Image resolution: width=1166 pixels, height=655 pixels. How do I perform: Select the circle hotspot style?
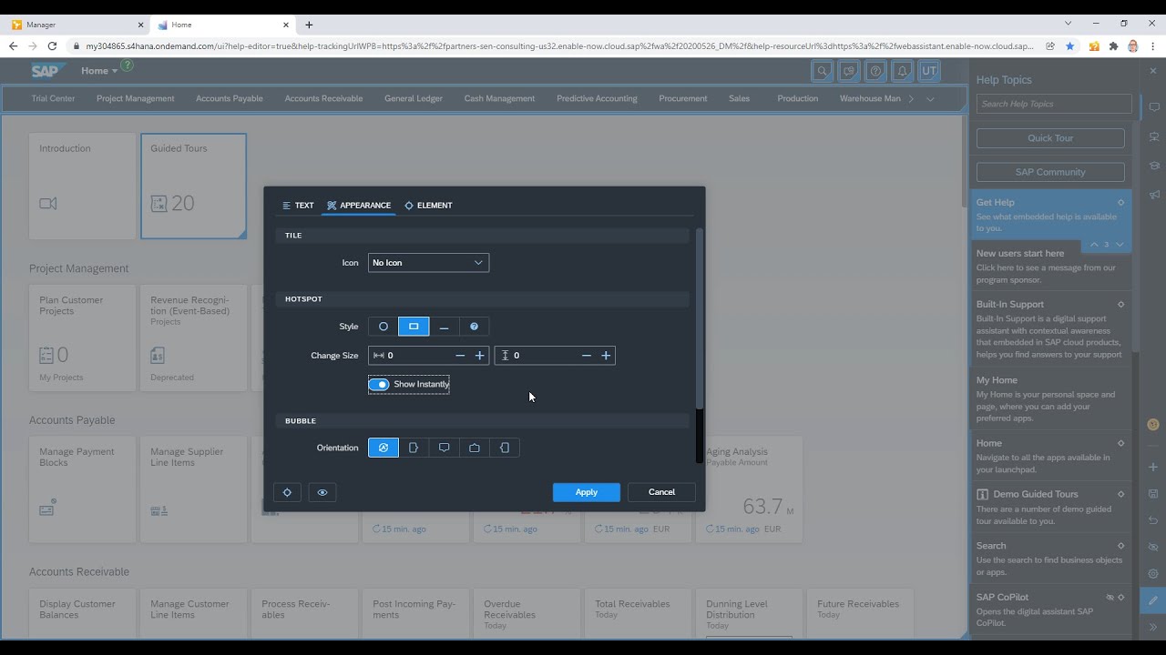coord(384,327)
